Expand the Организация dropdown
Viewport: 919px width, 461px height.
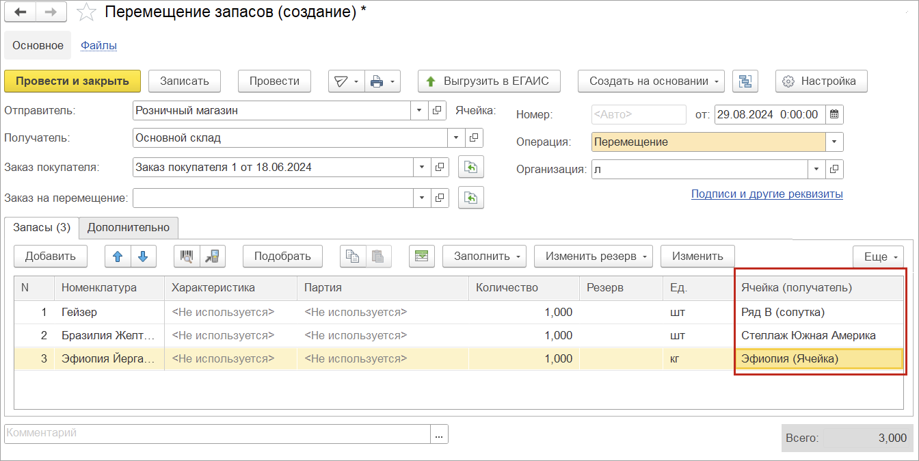tap(816, 169)
